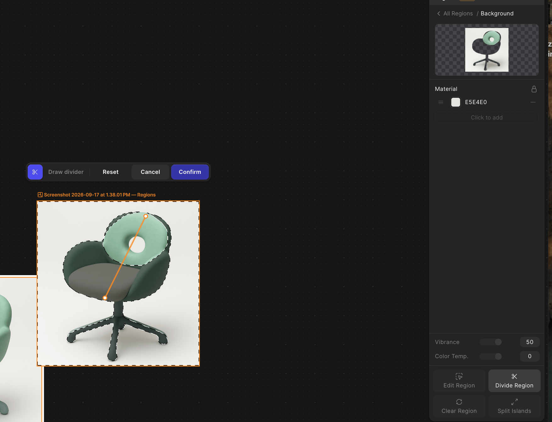Click the Vibrance slider knob
This screenshot has height=422, width=552.
coord(498,342)
